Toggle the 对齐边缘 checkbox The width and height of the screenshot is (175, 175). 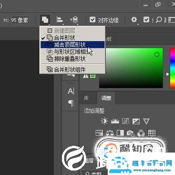point(92,20)
